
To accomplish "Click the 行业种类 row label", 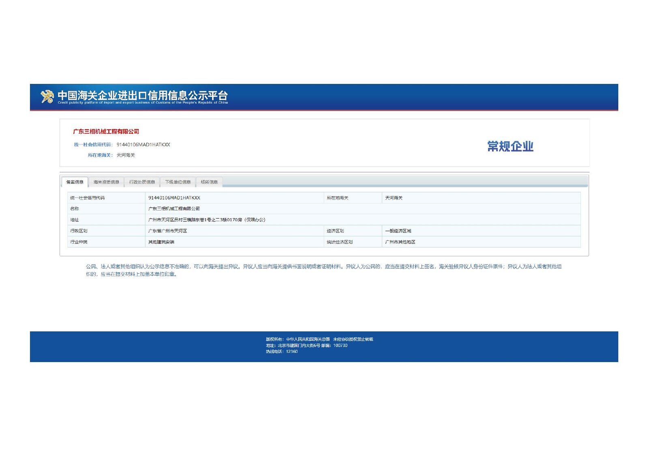I will (x=79, y=242).
